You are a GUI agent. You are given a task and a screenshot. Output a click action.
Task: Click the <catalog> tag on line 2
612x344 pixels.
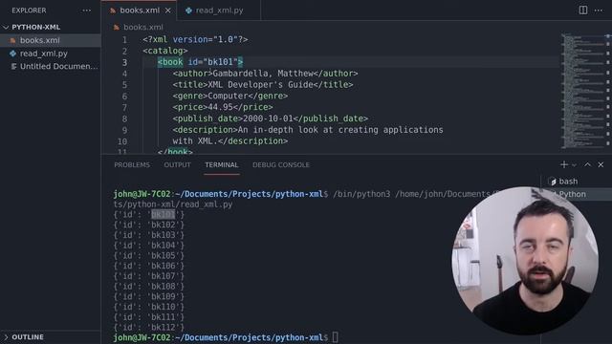pyautogui.click(x=165, y=51)
